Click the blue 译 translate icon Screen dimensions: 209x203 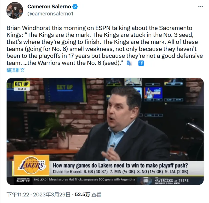click(141, 63)
